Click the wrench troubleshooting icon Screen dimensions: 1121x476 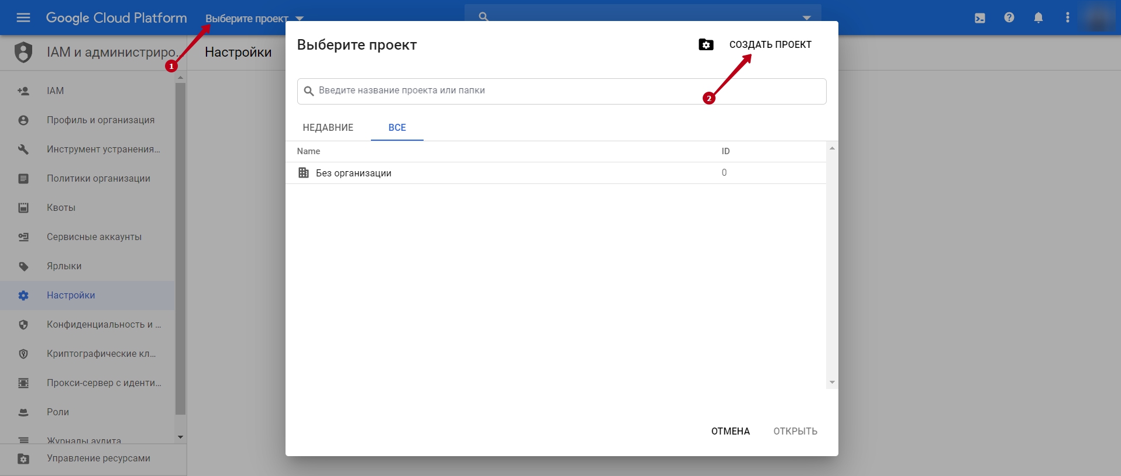click(23, 150)
